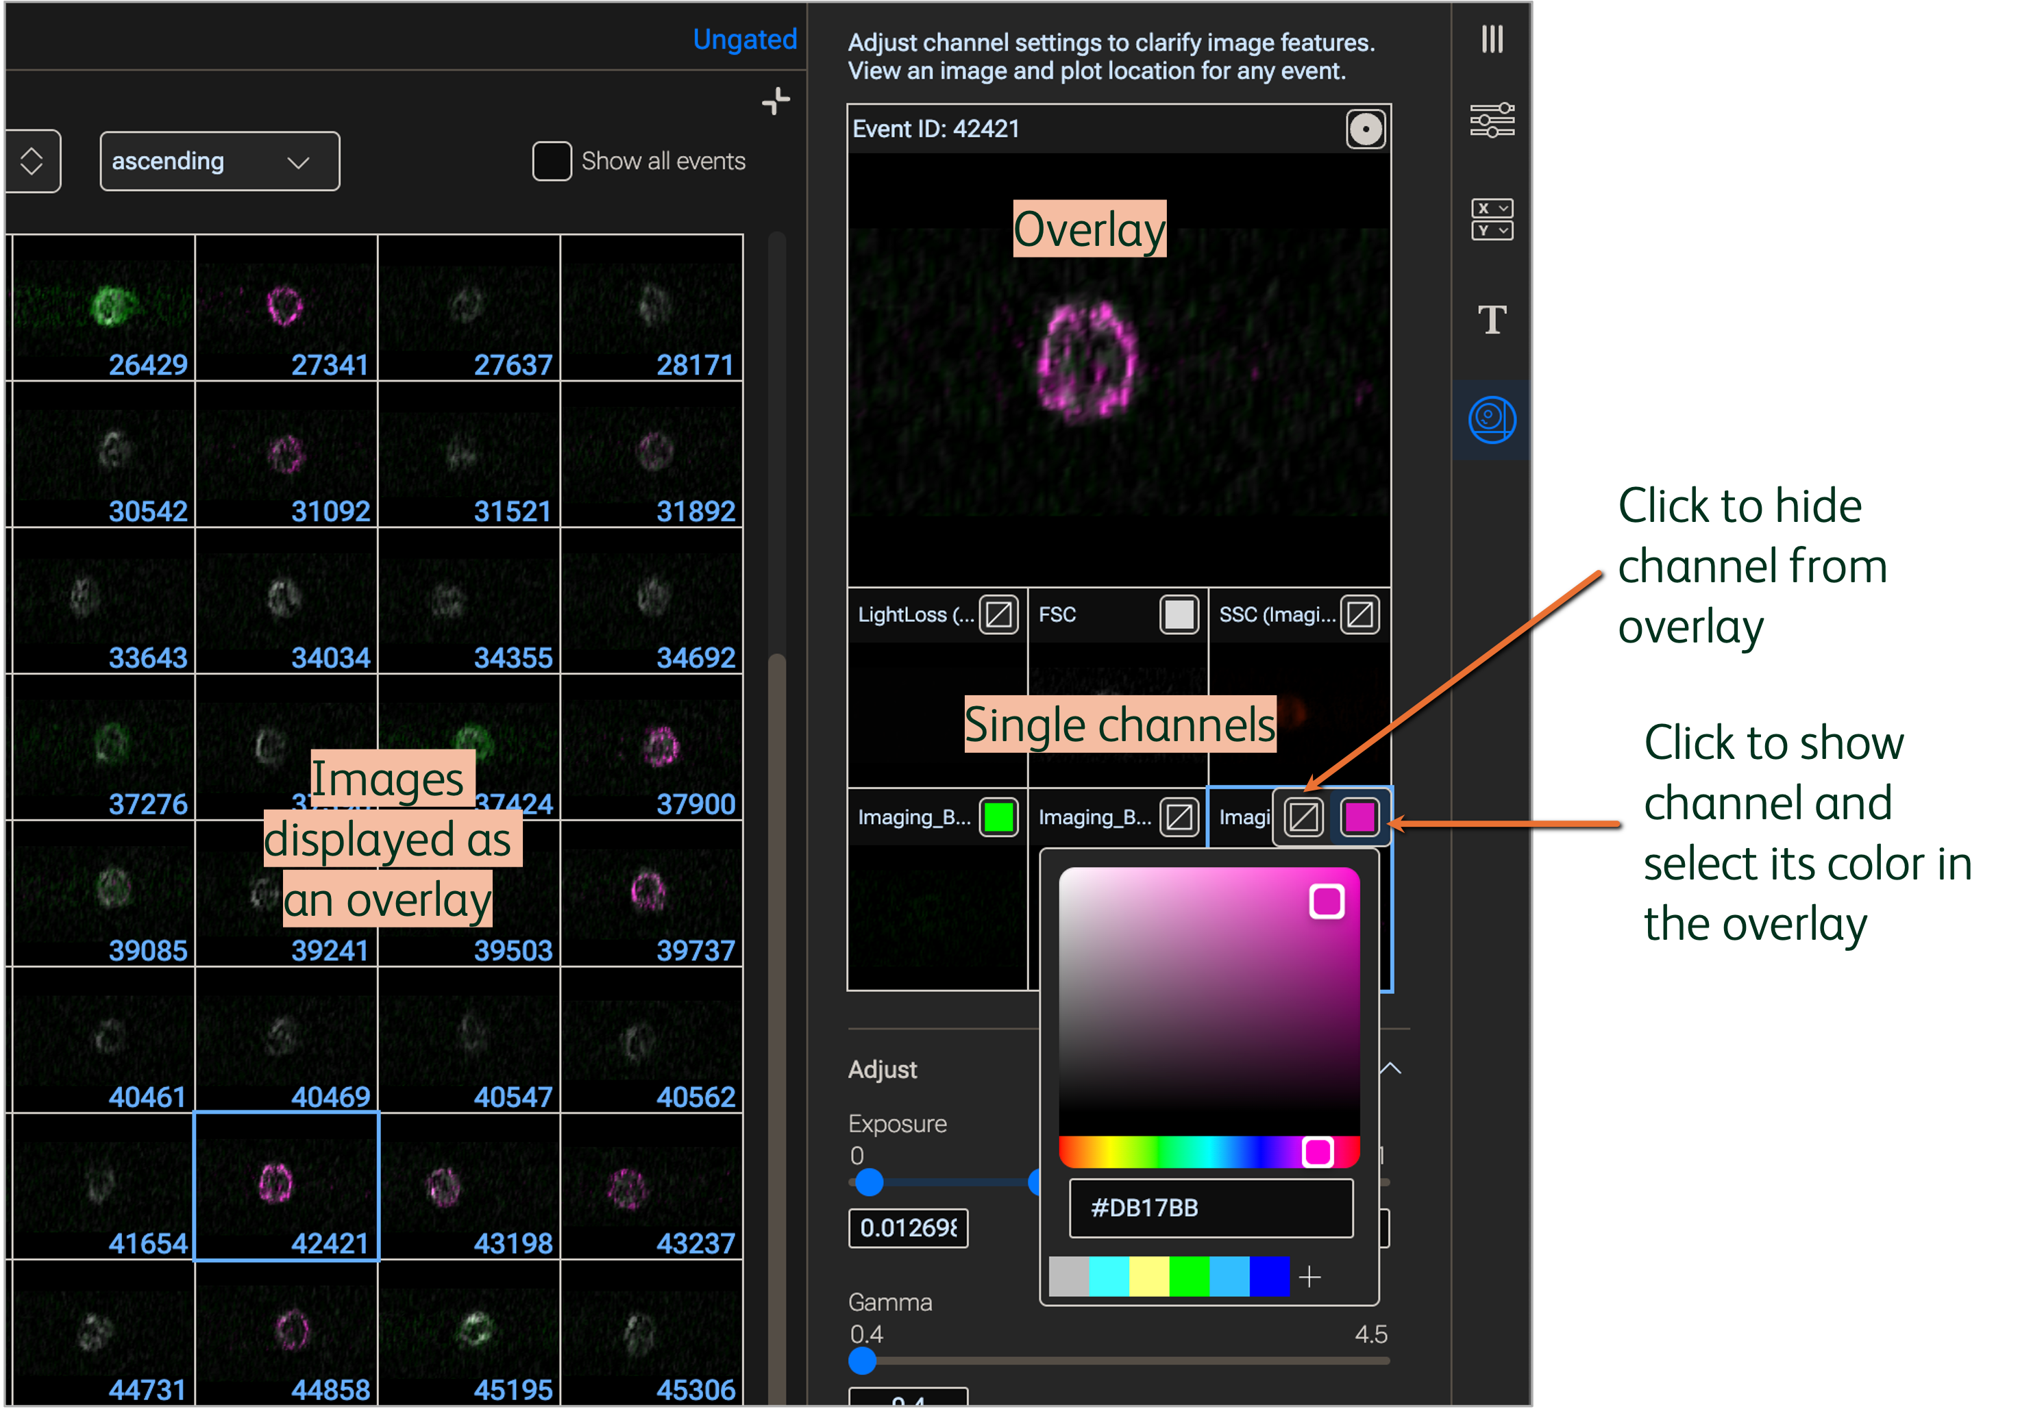Screen dimensions: 2044x1409
Task: Toggle LightLoss channel overlay visibility
Action: (x=998, y=614)
